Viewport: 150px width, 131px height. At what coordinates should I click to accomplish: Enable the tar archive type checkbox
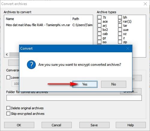(120, 26)
